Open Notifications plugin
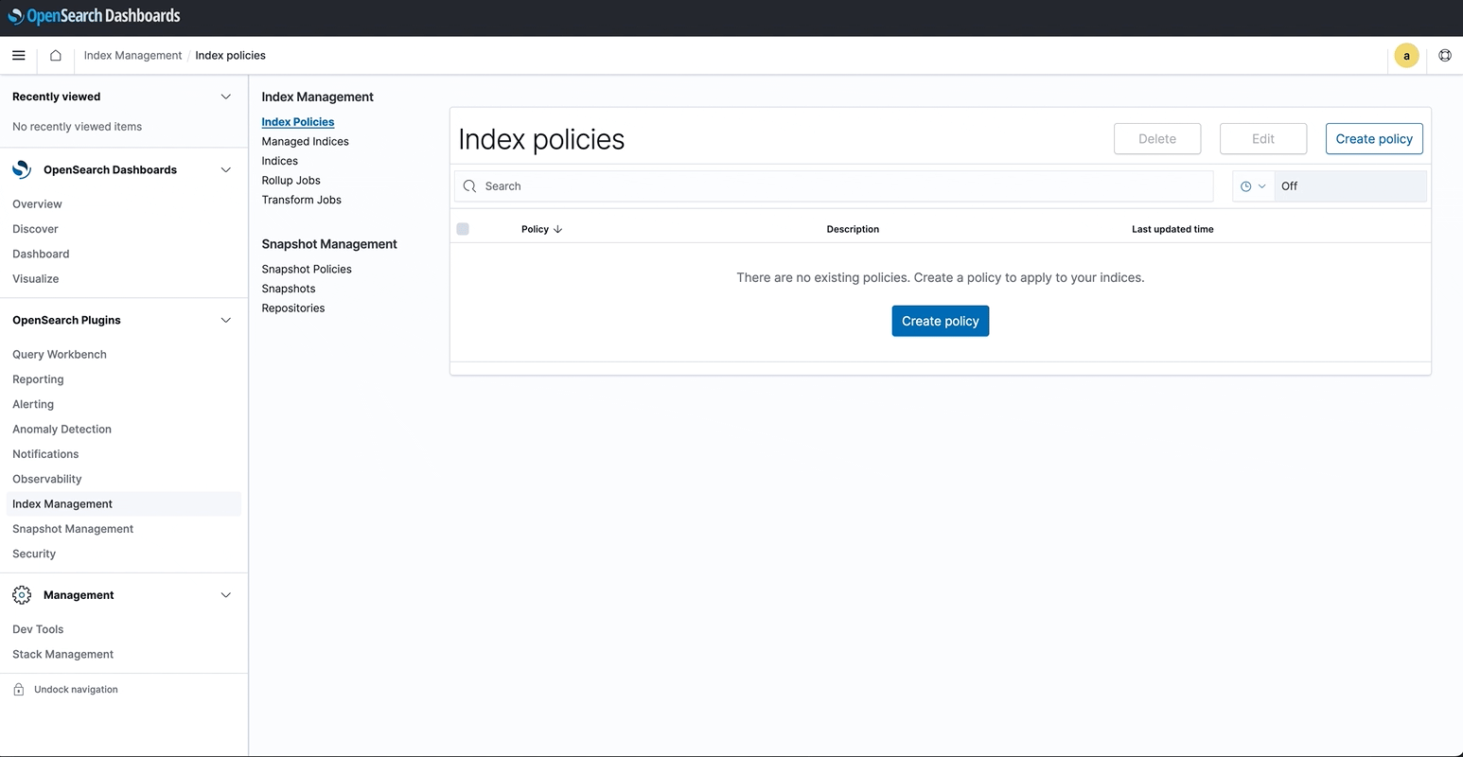This screenshot has height=757, width=1463. pos(45,454)
